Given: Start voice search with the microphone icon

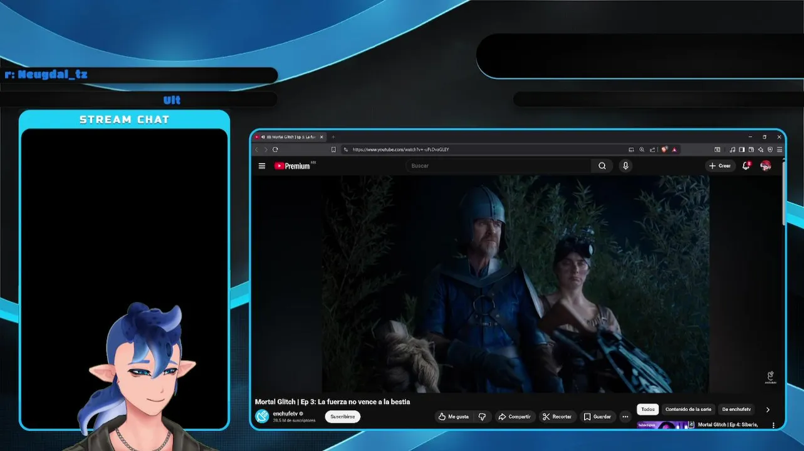Looking at the screenshot, I should pyautogui.click(x=625, y=166).
